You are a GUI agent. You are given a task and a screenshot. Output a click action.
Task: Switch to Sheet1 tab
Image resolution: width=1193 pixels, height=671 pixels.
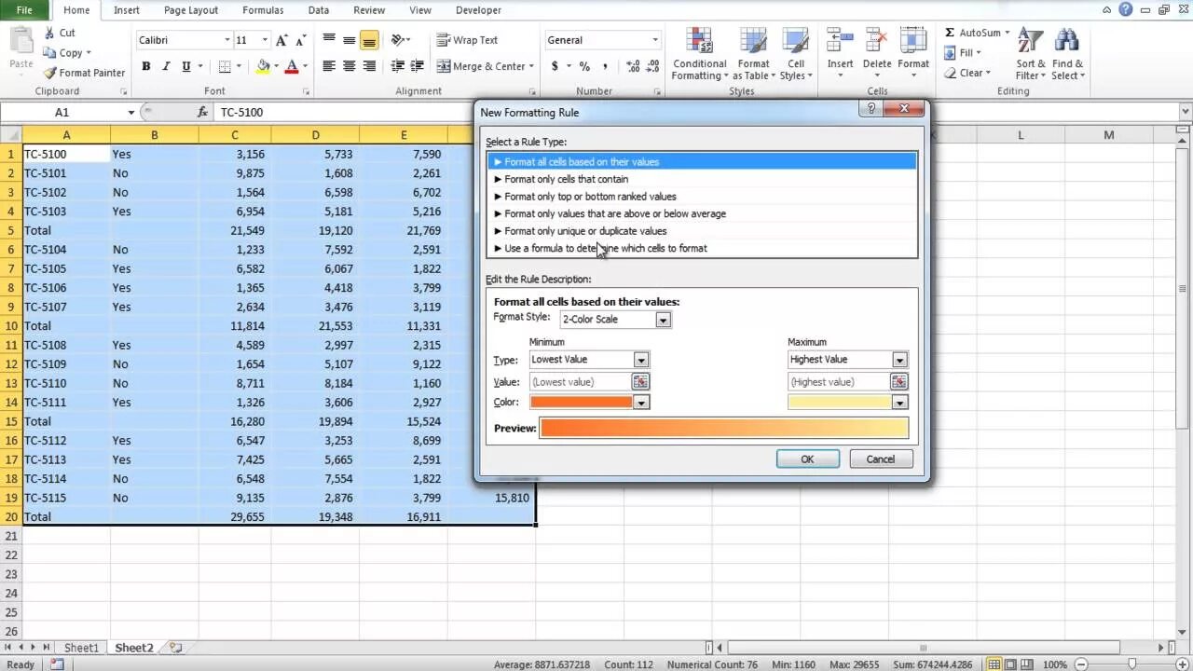pos(81,648)
